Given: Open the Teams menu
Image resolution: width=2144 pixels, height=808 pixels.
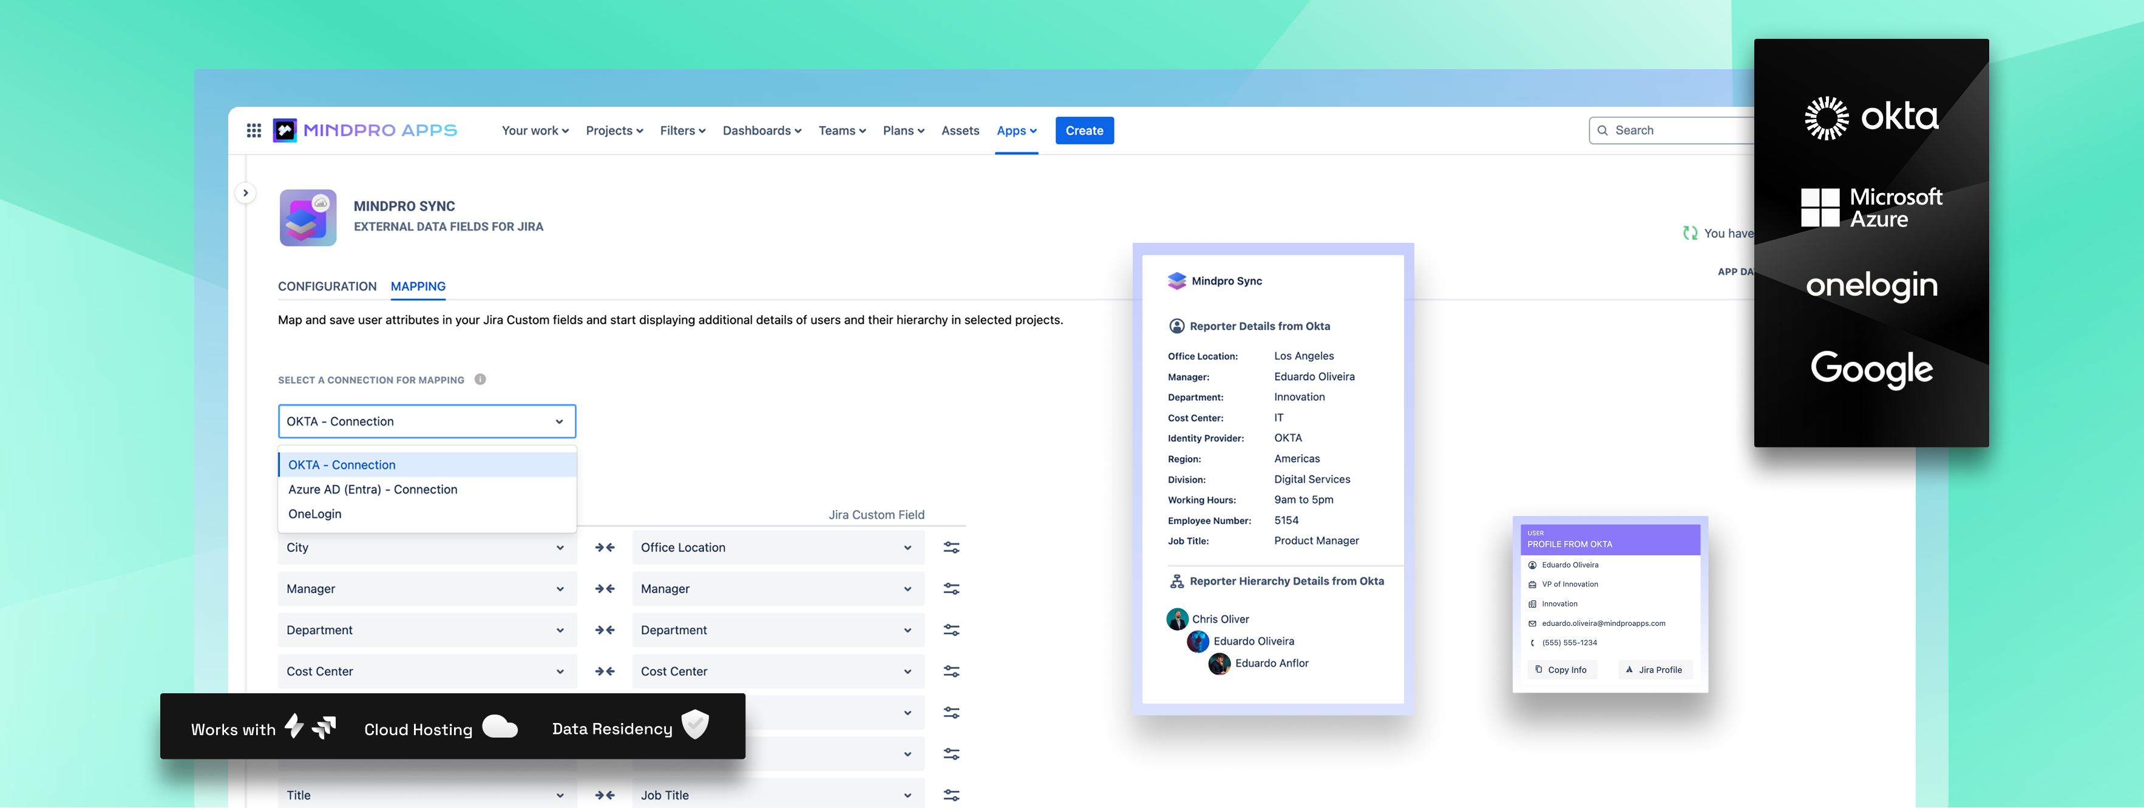Looking at the screenshot, I should pos(843,131).
